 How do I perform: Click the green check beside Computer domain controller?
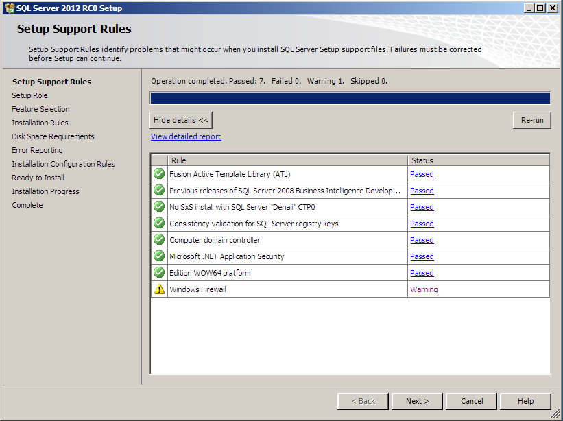tap(158, 239)
